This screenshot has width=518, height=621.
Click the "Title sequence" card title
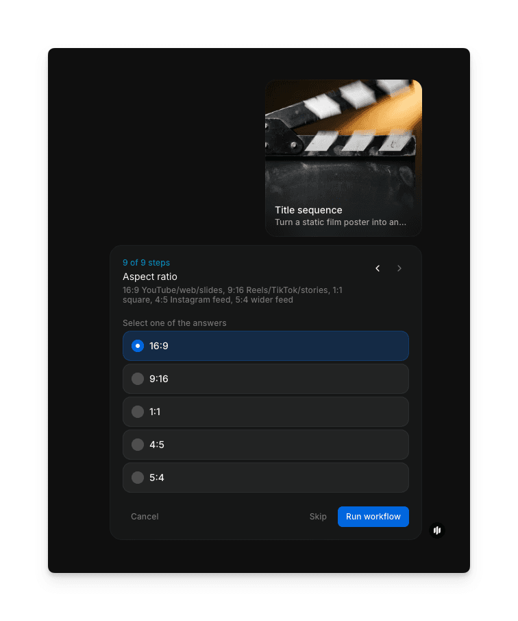(x=308, y=210)
